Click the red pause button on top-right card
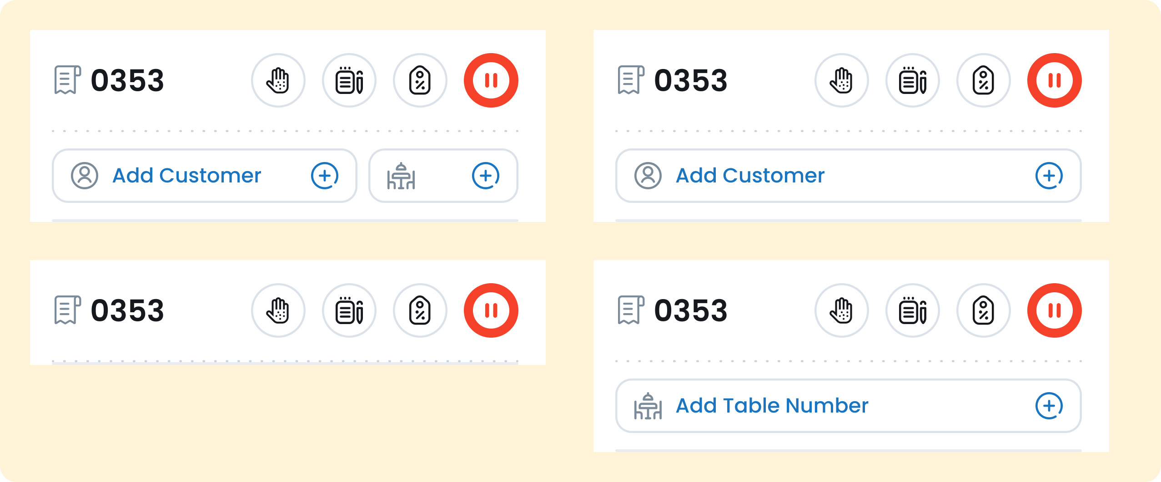 point(1054,80)
